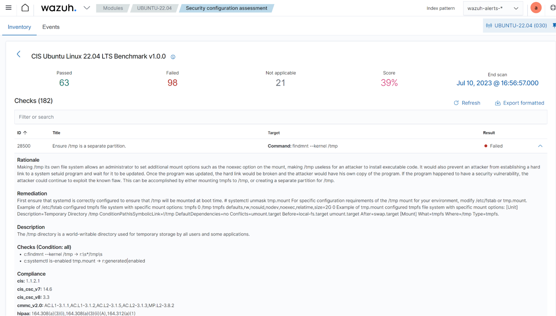Click the cmmc_v2.0 compliance entry

click(x=96, y=305)
